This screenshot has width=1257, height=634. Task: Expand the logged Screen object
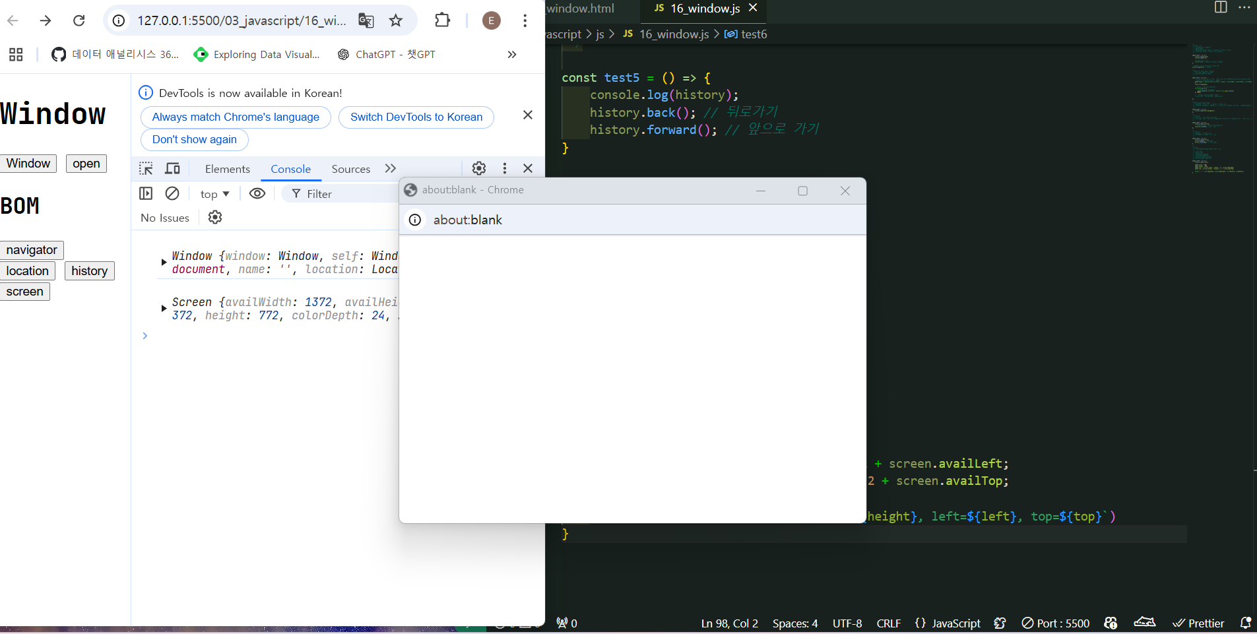[164, 308]
